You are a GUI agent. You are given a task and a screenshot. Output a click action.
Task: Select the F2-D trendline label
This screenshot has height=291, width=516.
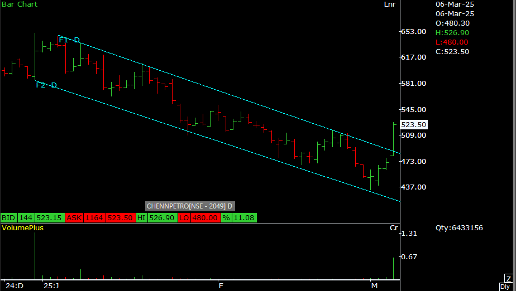[x=46, y=85]
